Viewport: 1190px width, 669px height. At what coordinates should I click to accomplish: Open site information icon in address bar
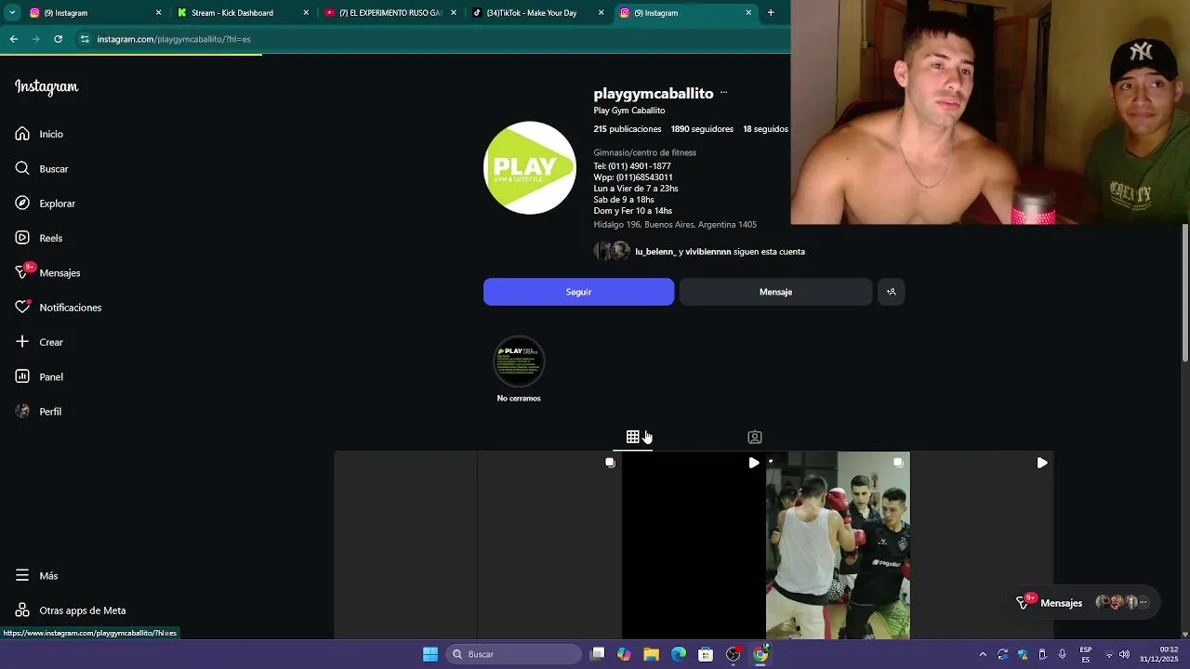click(x=85, y=39)
